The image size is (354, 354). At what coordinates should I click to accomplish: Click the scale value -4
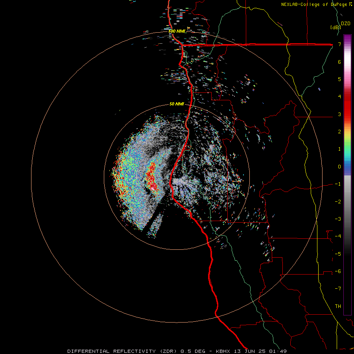tap(338, 236)
